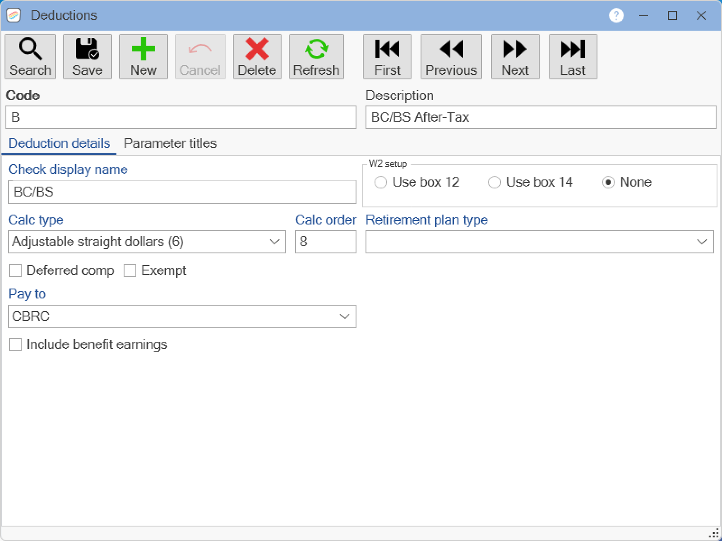Viewport: 722px width, 541px height.
Task: Edit the Calc order value field
Action: (x=326, y=242)
